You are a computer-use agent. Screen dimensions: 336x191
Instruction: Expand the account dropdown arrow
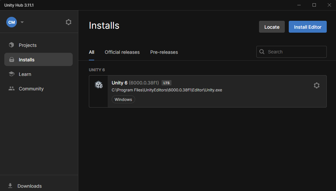coord(22,22)
